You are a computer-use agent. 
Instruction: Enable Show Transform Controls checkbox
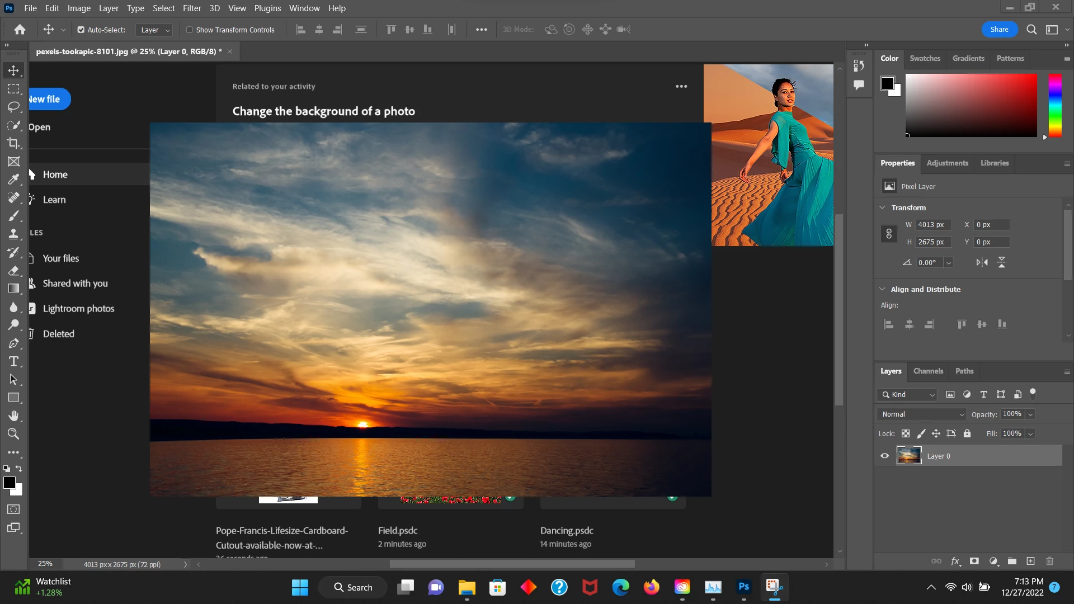point(190,30)
